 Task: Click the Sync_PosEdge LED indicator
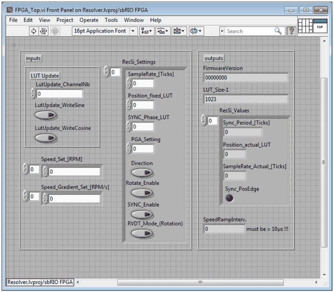pos(230,198)
